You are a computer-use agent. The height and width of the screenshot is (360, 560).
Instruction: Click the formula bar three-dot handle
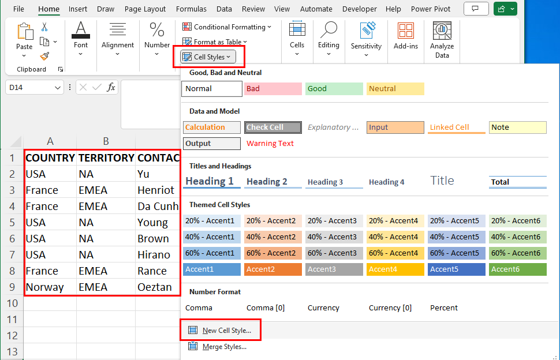pos(70,88)
